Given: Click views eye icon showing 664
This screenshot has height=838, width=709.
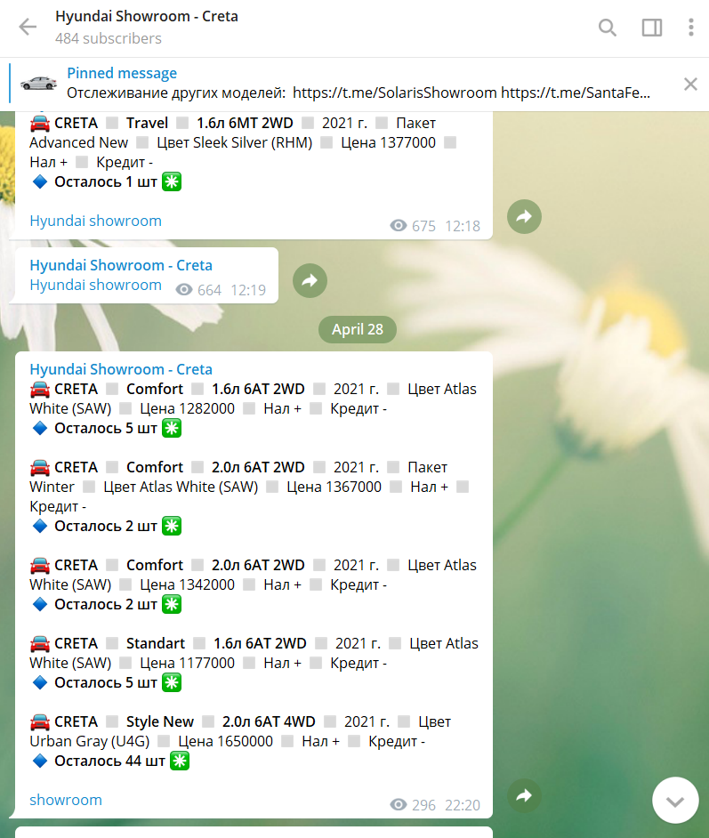Looking at the screenshot, I should [x=184, y=290].
